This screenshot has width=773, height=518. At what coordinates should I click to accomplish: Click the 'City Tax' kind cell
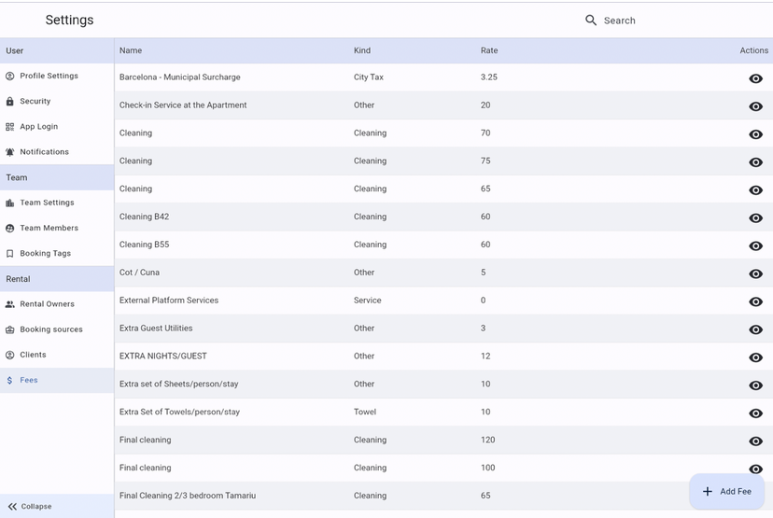click(368, 77)
